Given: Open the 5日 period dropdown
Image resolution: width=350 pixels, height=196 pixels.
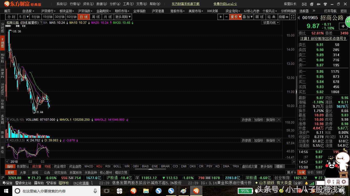Looking at the screenshot, I should (24, 17).
